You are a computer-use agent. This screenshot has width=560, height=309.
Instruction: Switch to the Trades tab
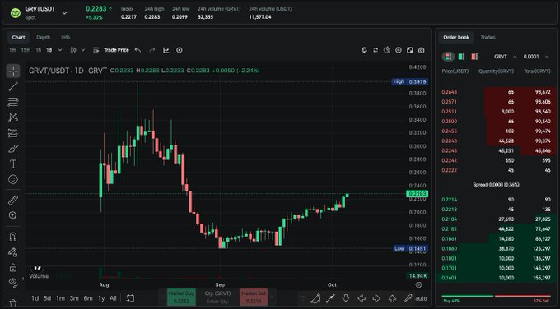(x=488, y=38)
